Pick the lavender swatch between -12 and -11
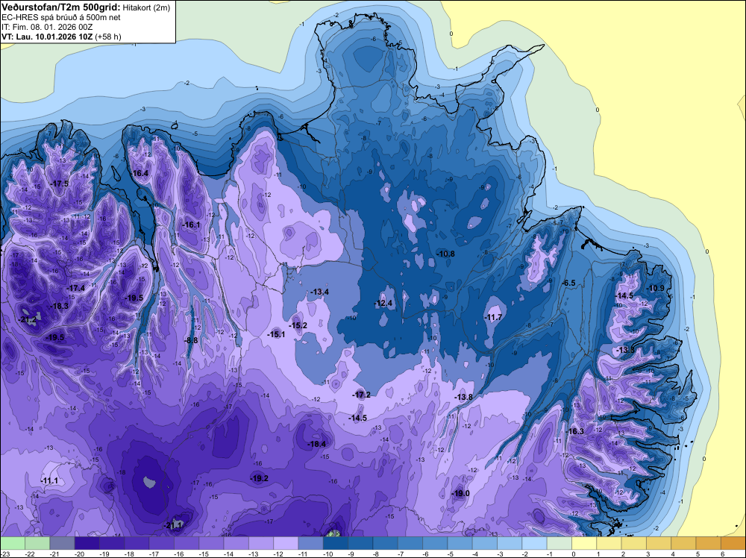The width and height of the screenshot is (746, 558). click(x=286, y=543)
